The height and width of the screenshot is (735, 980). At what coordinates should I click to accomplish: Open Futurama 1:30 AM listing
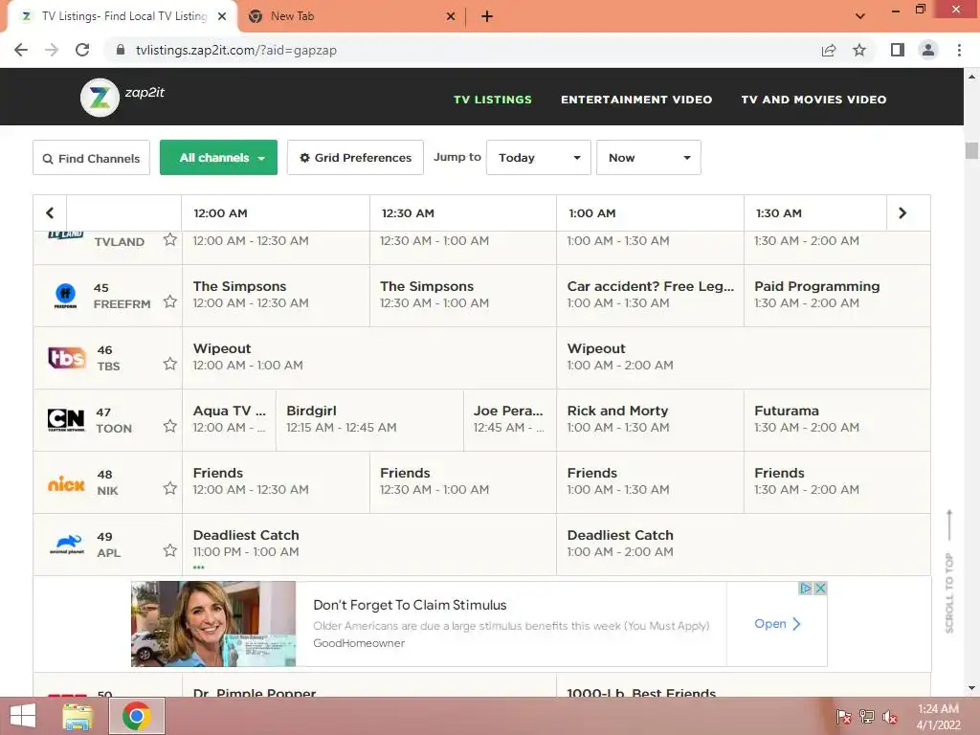[x=836, y=420]
